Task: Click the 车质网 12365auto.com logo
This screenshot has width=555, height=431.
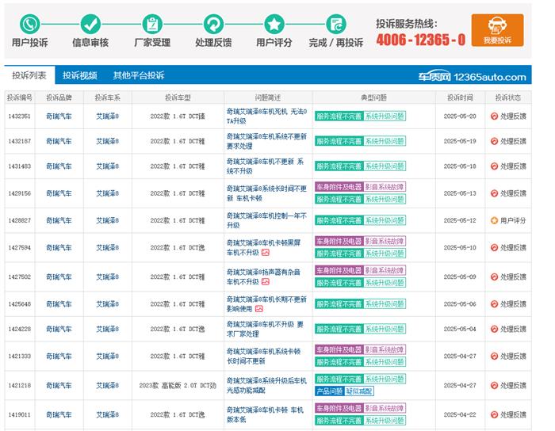Action: tap(473, 76)
